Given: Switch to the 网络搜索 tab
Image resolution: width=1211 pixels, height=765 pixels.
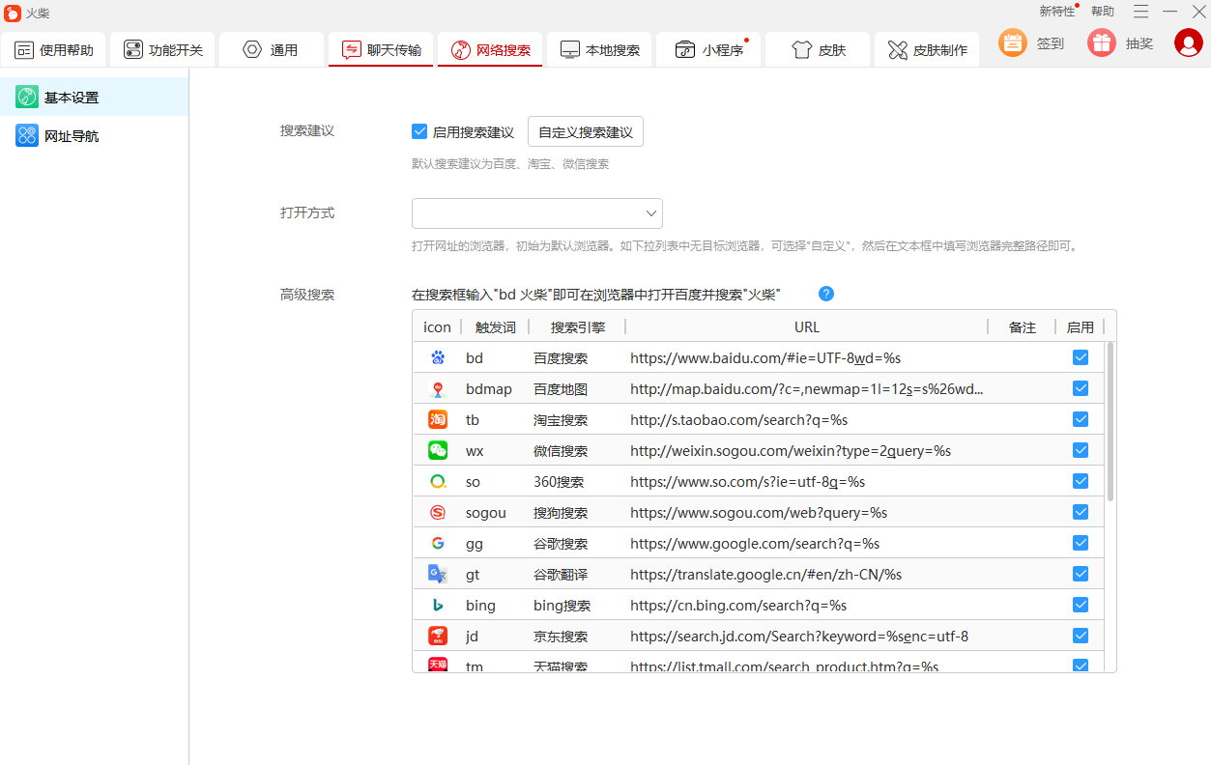Looking at the screenshot, I should pyautogui.click(x=490, y=49).
